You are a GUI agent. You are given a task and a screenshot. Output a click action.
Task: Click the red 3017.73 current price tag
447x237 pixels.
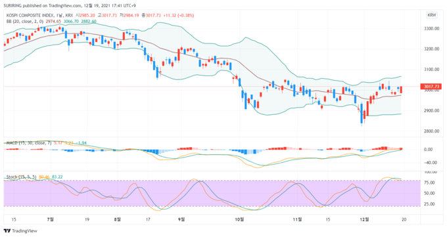coord(431,87)
